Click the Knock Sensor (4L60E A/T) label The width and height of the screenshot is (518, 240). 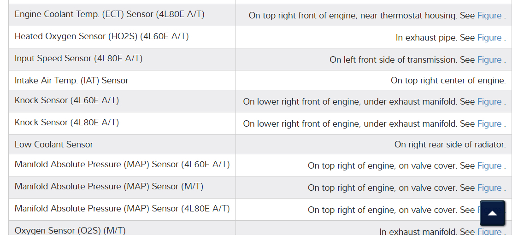click(66, 100)
